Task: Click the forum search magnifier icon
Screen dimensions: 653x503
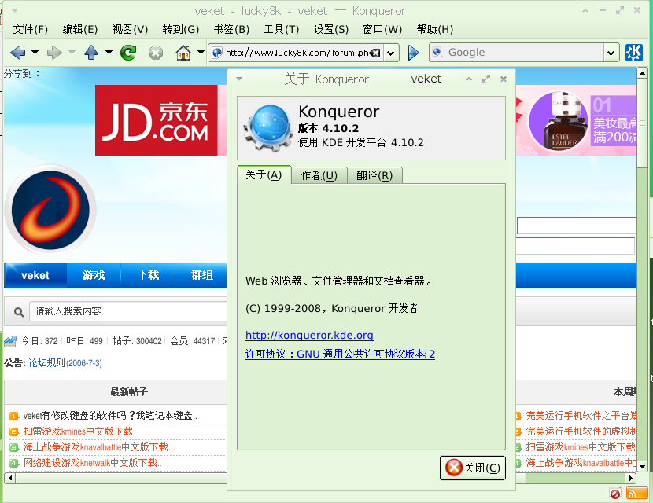Action: 18,311
